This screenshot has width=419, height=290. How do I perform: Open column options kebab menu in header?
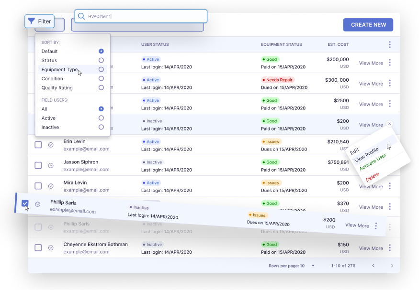pyautogui.click(x=390, y=44)
